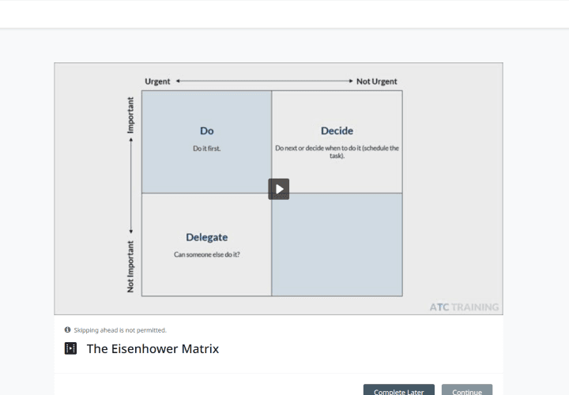Screen dimensions: 569x395
Task: Select the 'Delegate' quadrant heading
Action: tap(206, 237)
